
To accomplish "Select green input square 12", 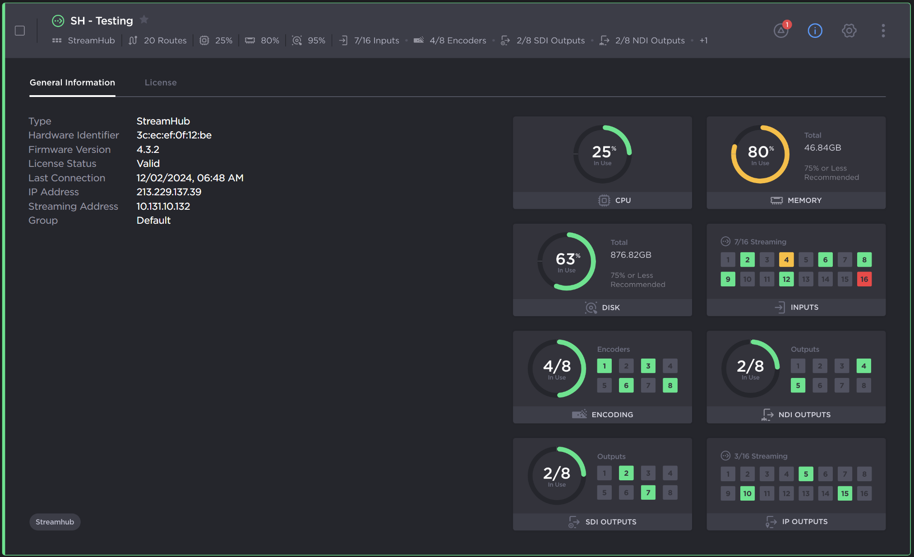I will click(x=786, y=279).
